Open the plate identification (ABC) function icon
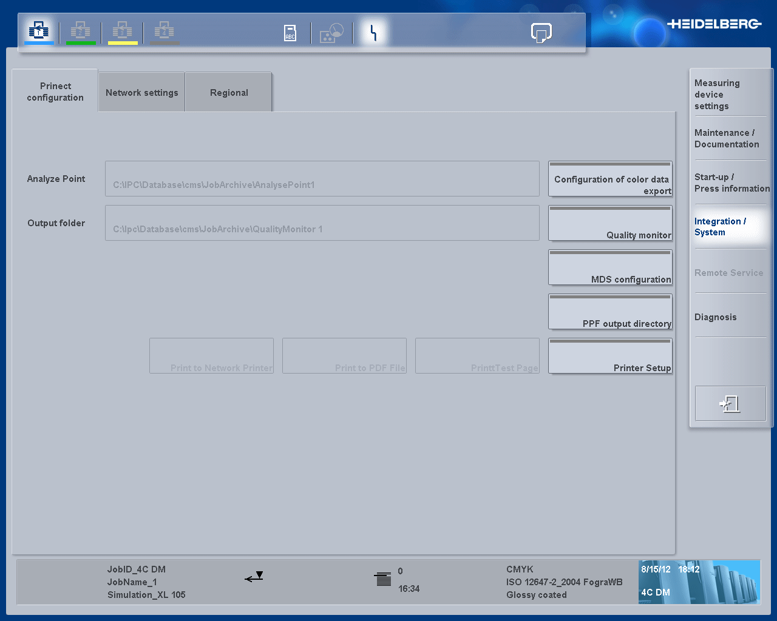This screenshot has width=777, height=621. (x=290, y=32)
